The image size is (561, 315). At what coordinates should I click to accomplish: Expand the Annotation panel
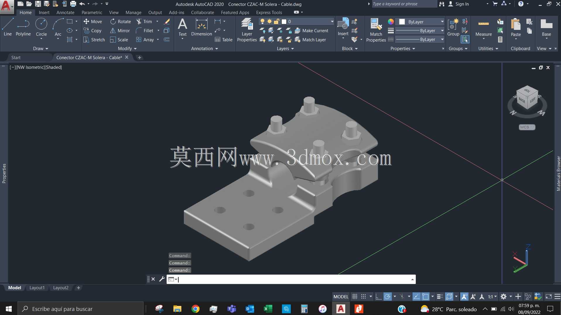click(204, 49)
